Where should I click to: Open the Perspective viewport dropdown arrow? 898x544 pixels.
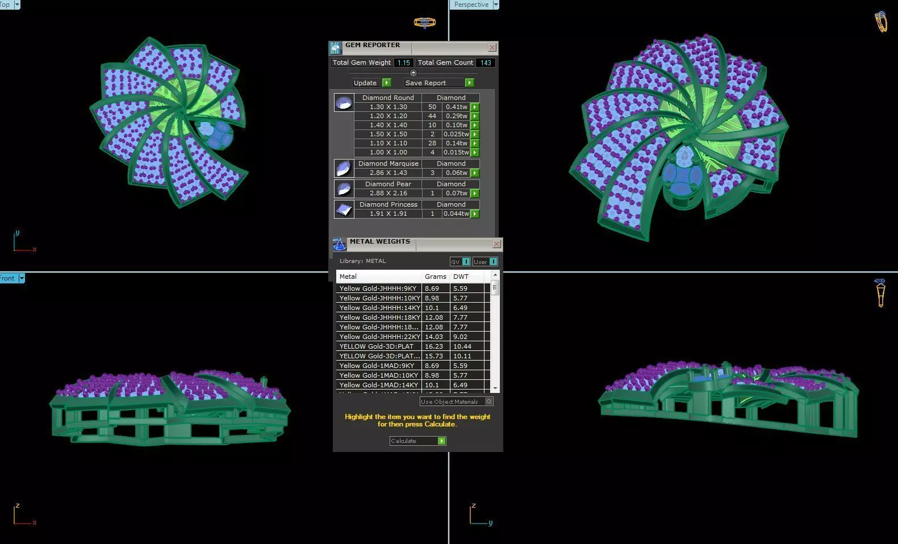495,5
